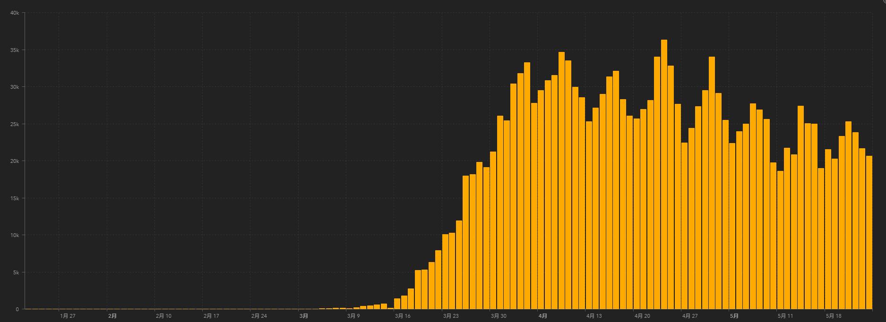Screen dimensions: 886x322
Task: Click the 10k y-axis label
Action: (14, 235)
